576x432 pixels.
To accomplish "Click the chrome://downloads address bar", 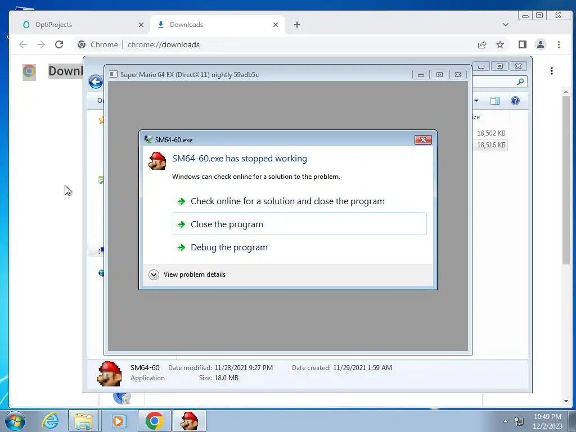I will click(x=290, y=44).
